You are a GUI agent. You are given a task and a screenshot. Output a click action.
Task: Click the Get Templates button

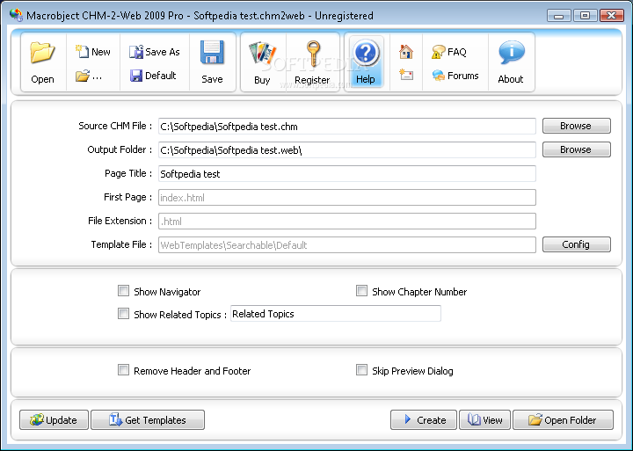coord(148,420)
